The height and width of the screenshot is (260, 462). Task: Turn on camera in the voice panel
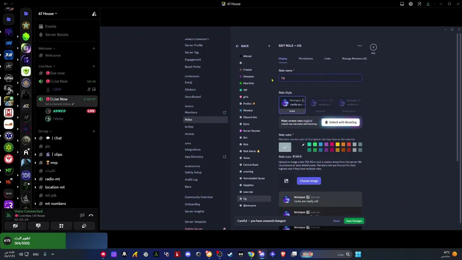(x=15, y=226)
